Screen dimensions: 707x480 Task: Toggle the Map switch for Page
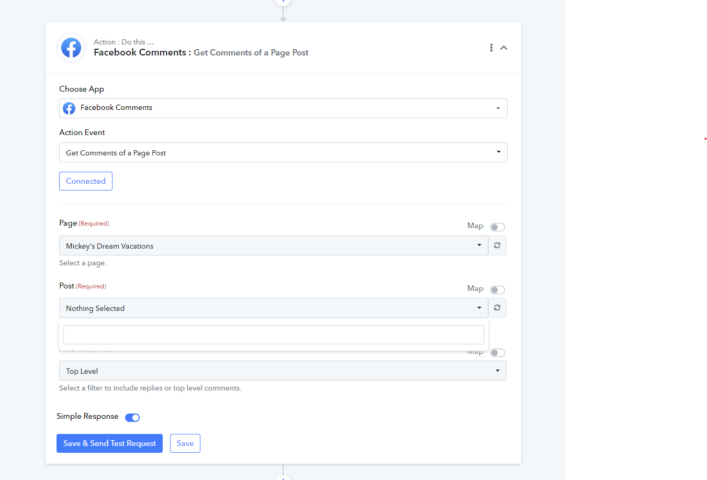[498, 227]
